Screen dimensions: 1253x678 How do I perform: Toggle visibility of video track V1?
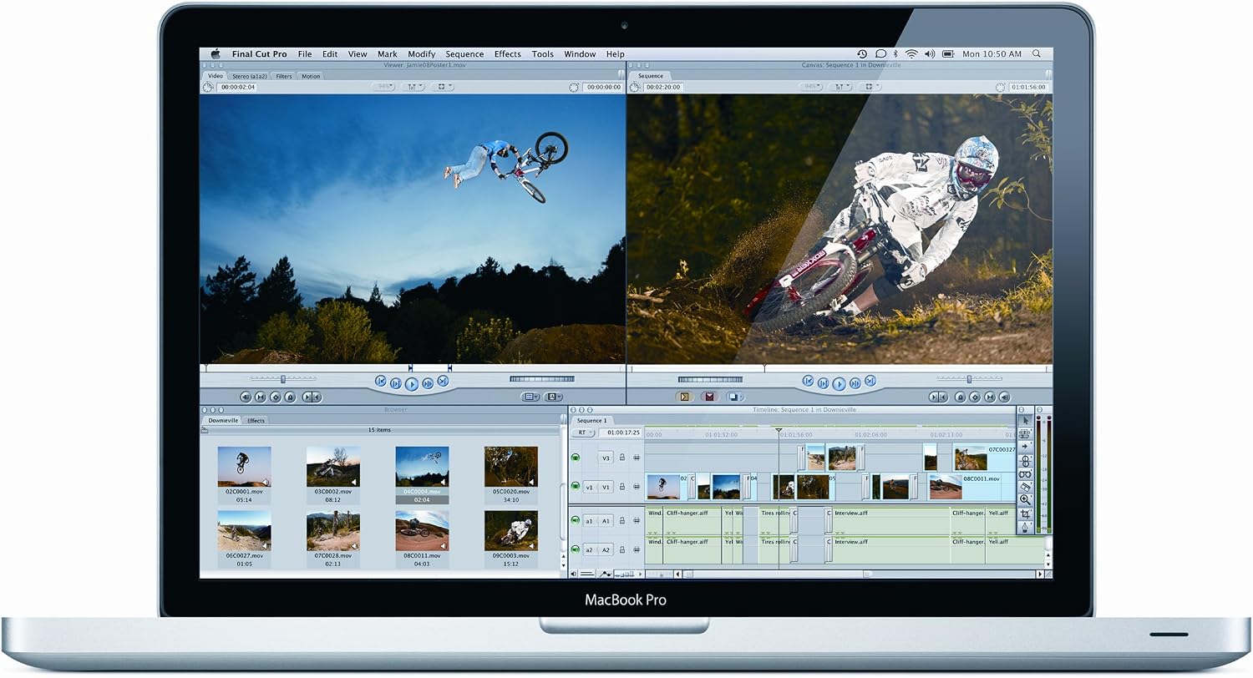[x=576, y=486]
